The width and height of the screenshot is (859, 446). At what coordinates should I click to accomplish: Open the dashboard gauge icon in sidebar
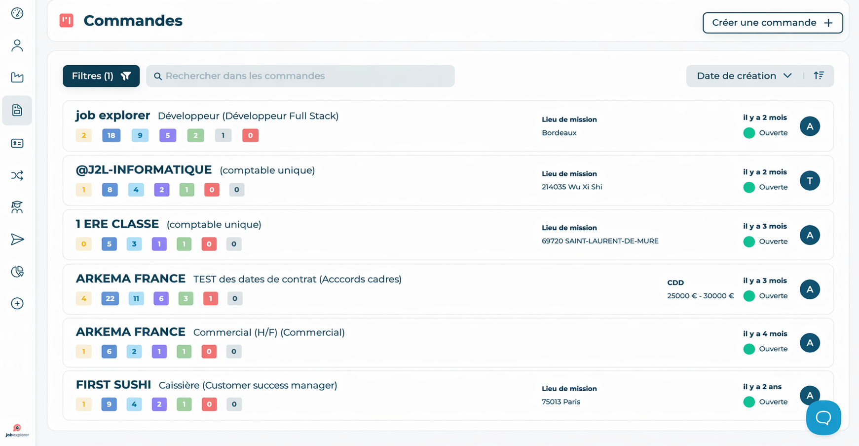point(17,13)
